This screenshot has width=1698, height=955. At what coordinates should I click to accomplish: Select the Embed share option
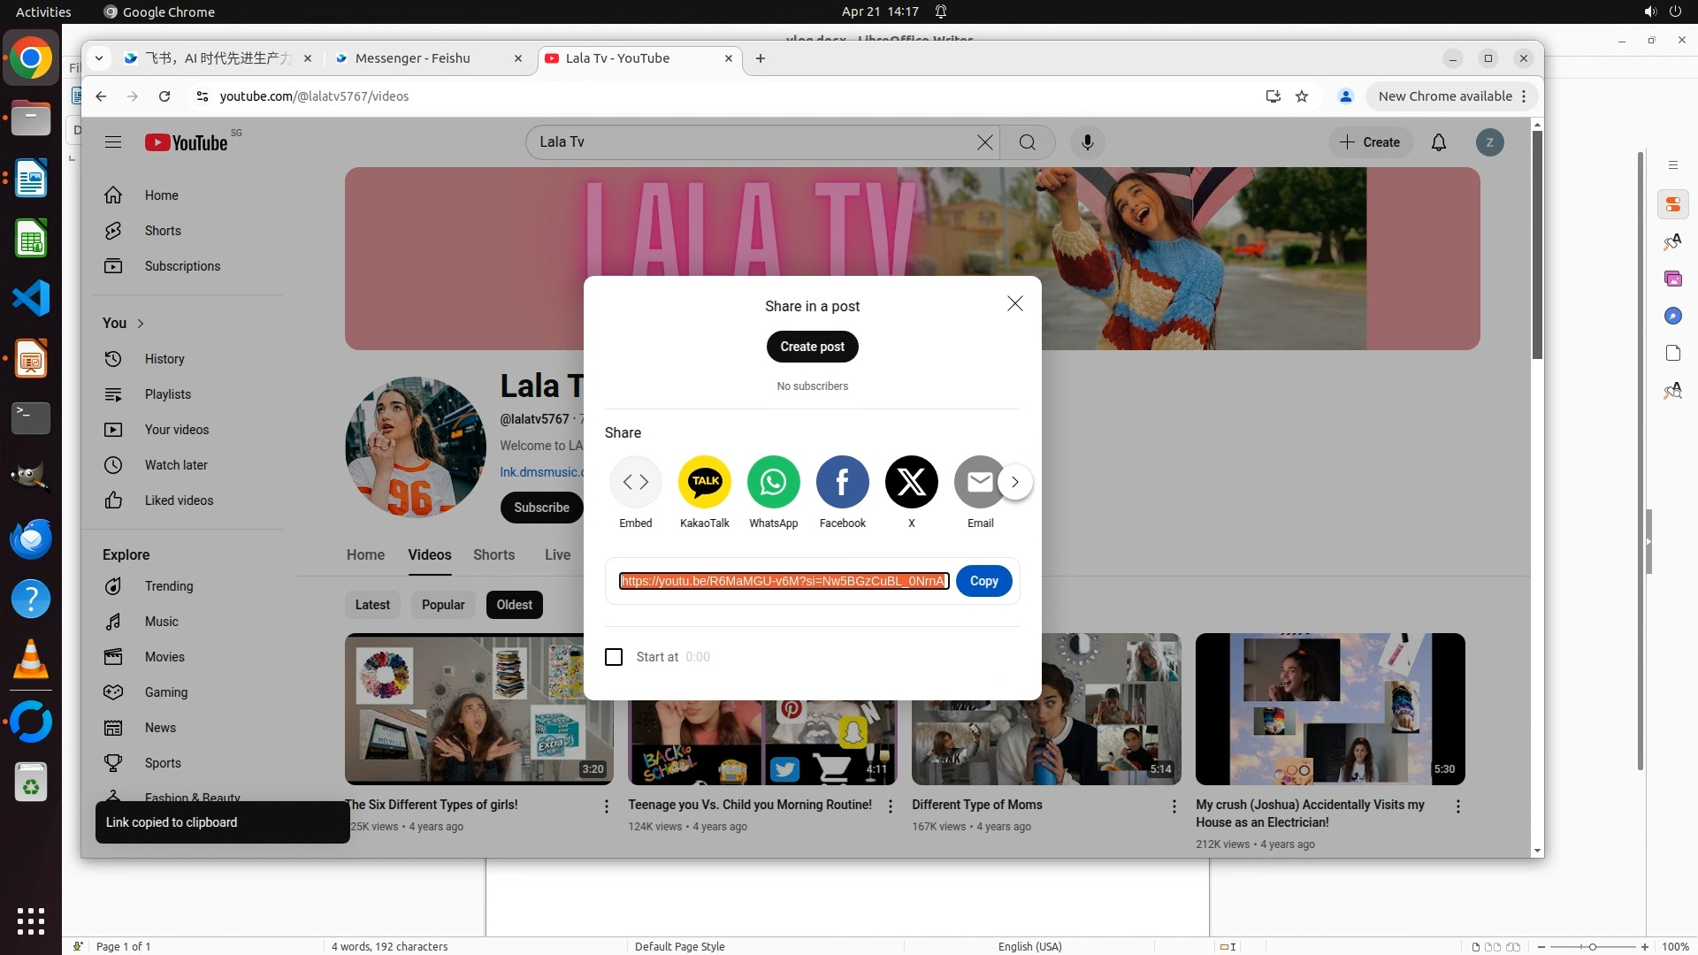[x=635, y=482]
